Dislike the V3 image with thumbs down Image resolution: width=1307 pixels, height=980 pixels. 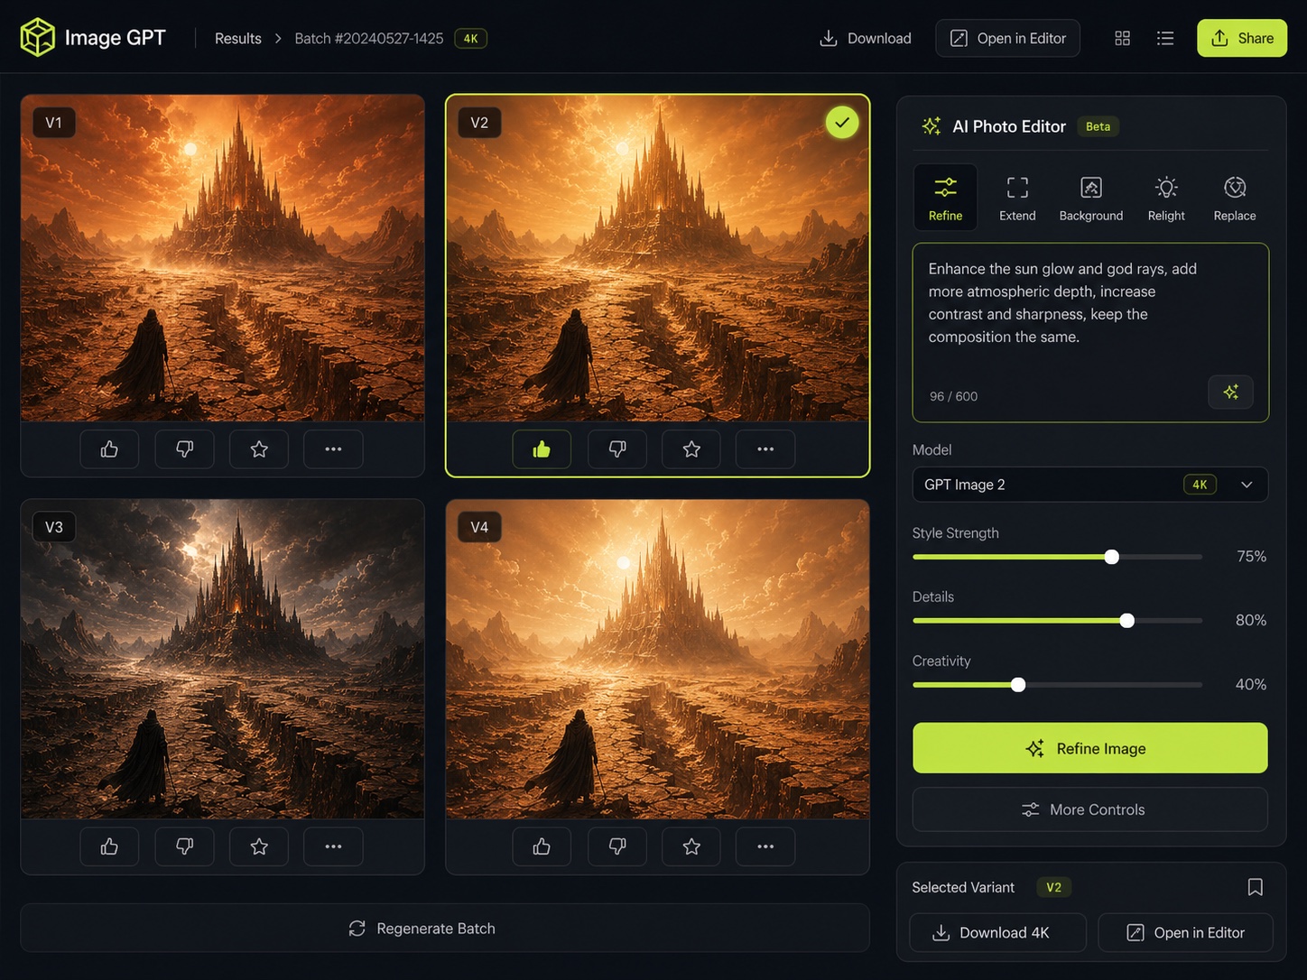tap(184, 846)
